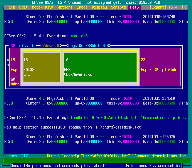Click the mbr column in the disk map
The image size is (192, 168).
click(x=7, y=65)
